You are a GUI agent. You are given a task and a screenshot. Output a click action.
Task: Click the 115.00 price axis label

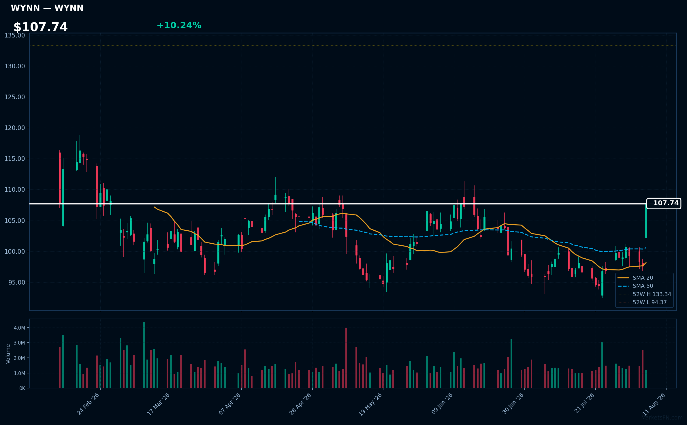(15, 159)
